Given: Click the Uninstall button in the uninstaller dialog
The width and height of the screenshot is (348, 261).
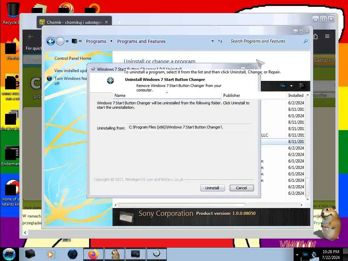Looking at the screenshot, I should coord(212,188).
